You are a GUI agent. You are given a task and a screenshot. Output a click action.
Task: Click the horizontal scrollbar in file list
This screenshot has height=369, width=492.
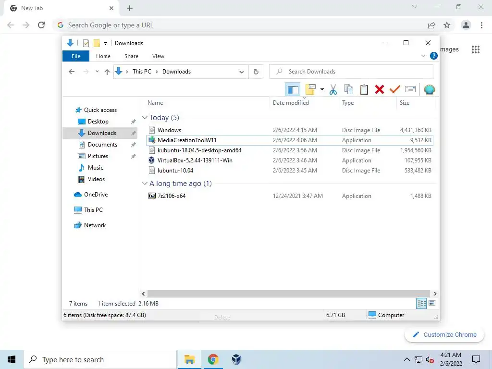289,294
